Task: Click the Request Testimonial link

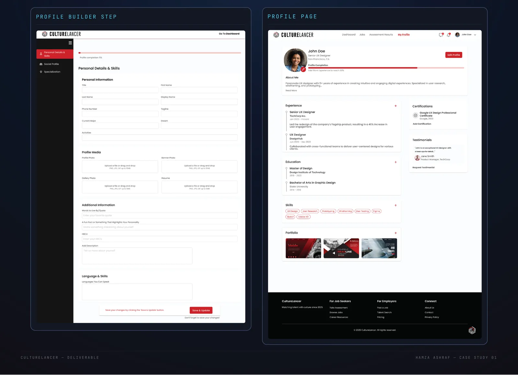Action: pos(423,168)
